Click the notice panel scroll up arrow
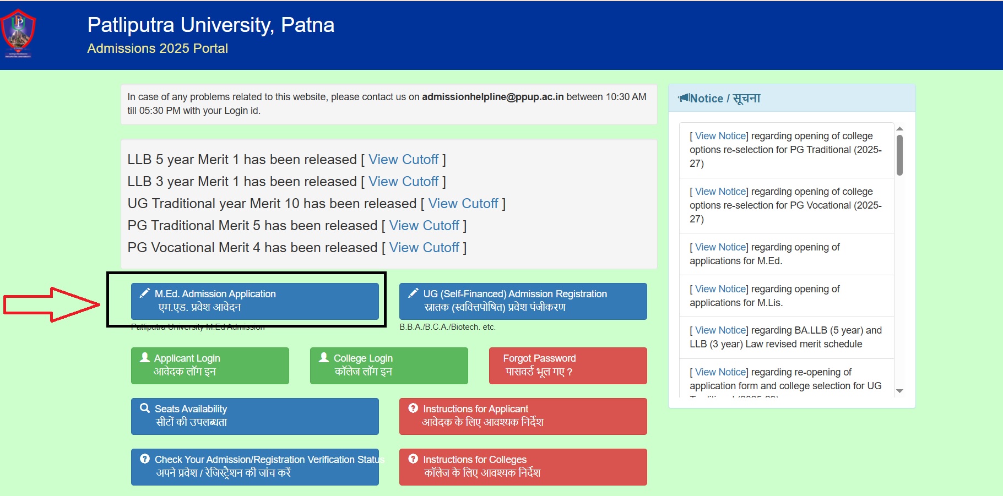Screen dimensions: 1003x496 click(x=899, y=129)
